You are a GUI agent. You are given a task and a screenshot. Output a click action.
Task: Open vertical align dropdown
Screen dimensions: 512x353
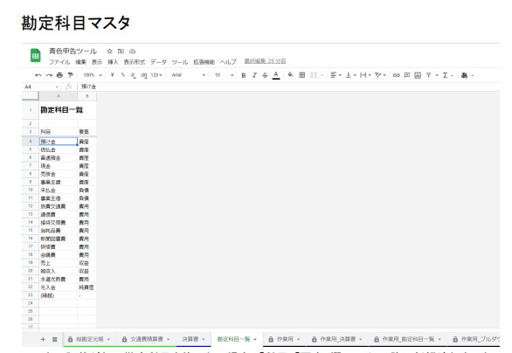click(x=350, y=75)
